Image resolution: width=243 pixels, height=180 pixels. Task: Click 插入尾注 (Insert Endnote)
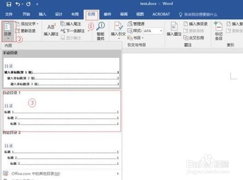71,24
